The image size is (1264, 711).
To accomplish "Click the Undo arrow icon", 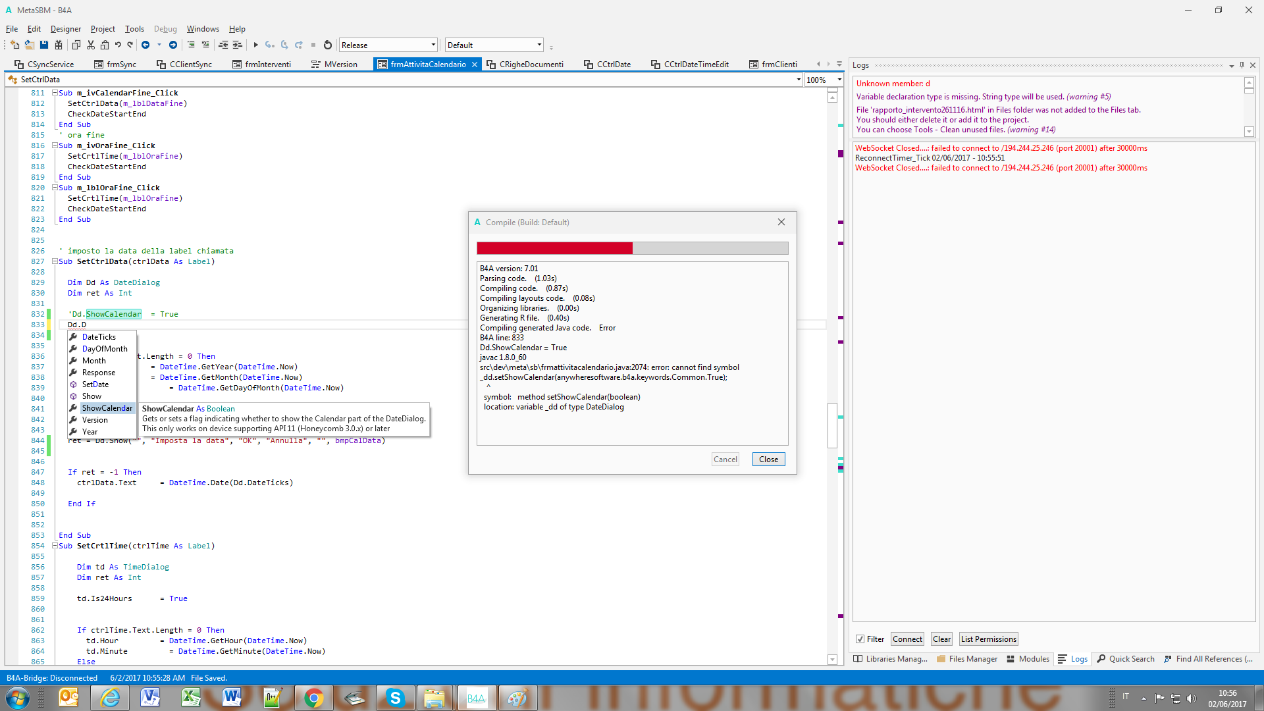I will (x=118, y=45).
